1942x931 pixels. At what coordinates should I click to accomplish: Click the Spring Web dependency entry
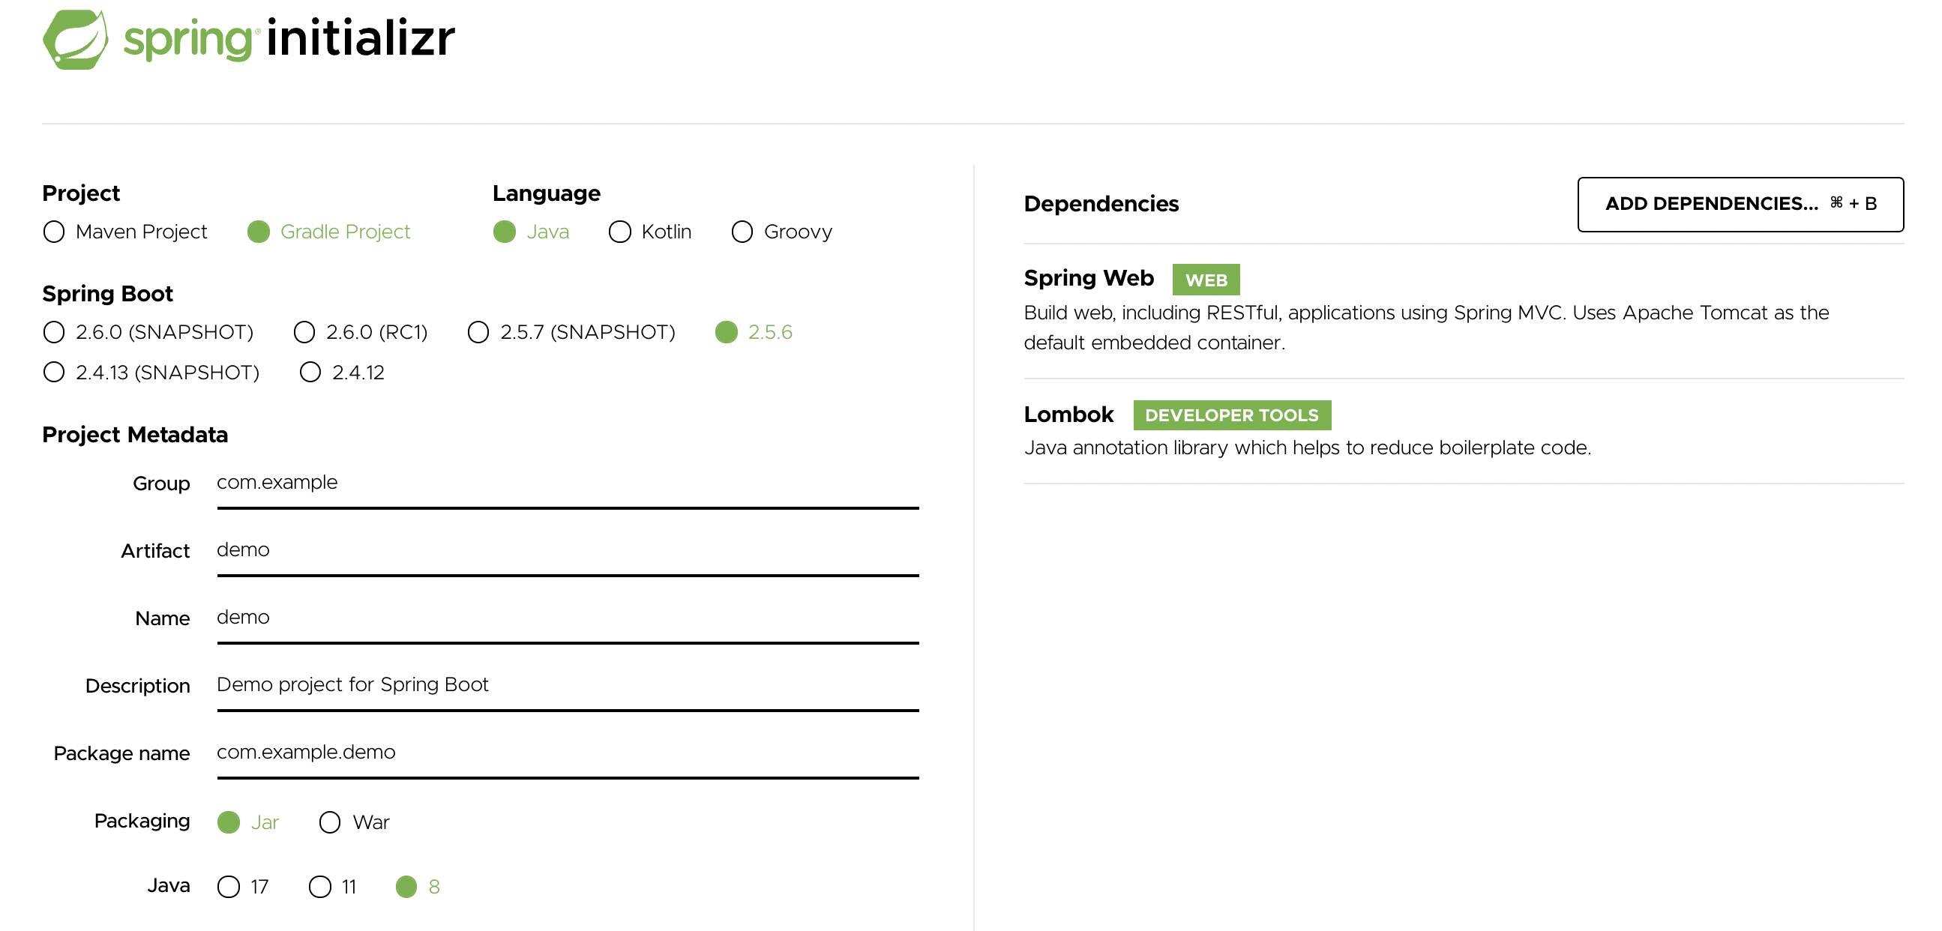pos(1089,279)
